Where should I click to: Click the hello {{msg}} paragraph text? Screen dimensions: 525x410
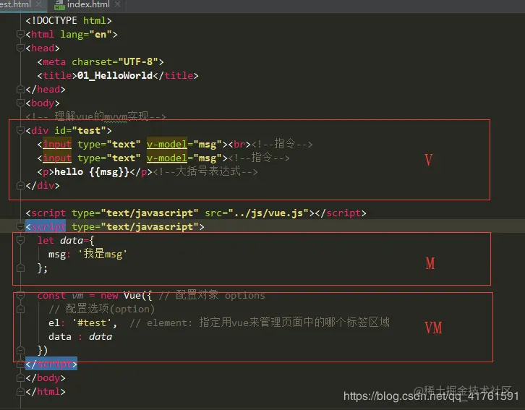point(92,171)
